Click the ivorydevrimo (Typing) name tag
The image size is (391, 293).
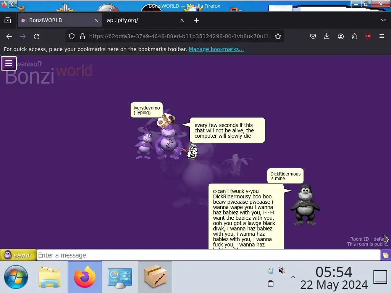click(x=147, y=110)
